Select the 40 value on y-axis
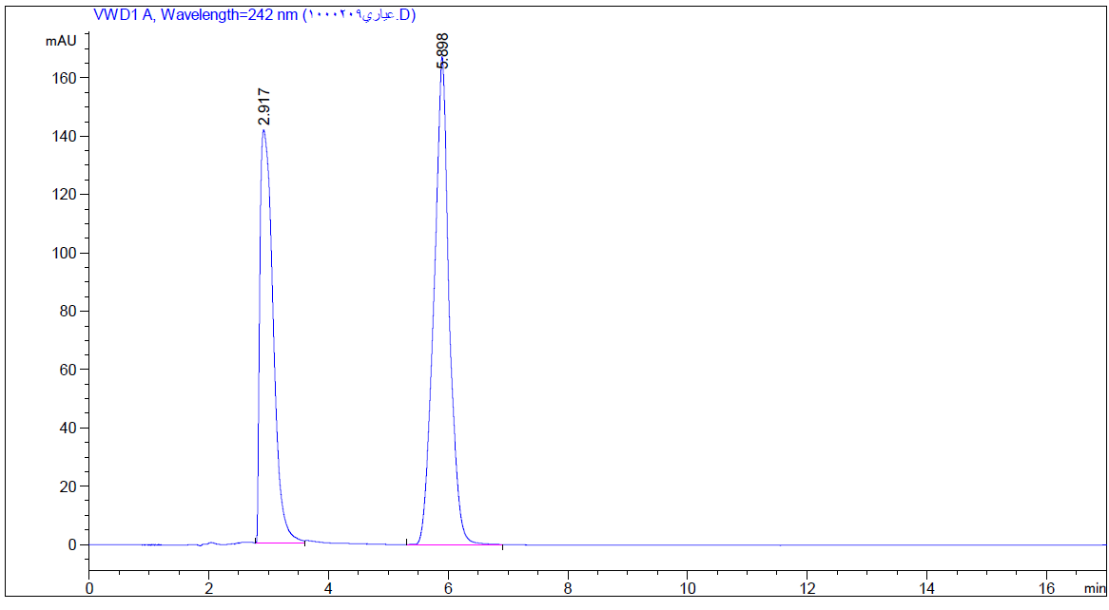The width and height of the screenshot is (1109, 610). [x=67, y=428]
